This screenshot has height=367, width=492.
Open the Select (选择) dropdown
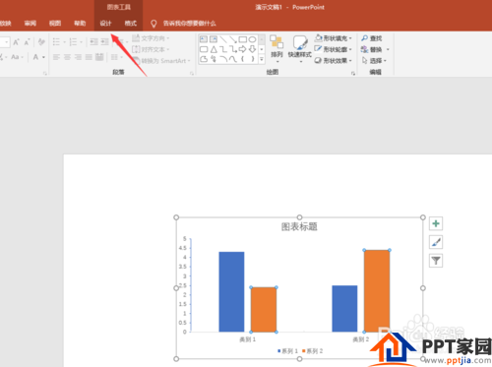374,61
